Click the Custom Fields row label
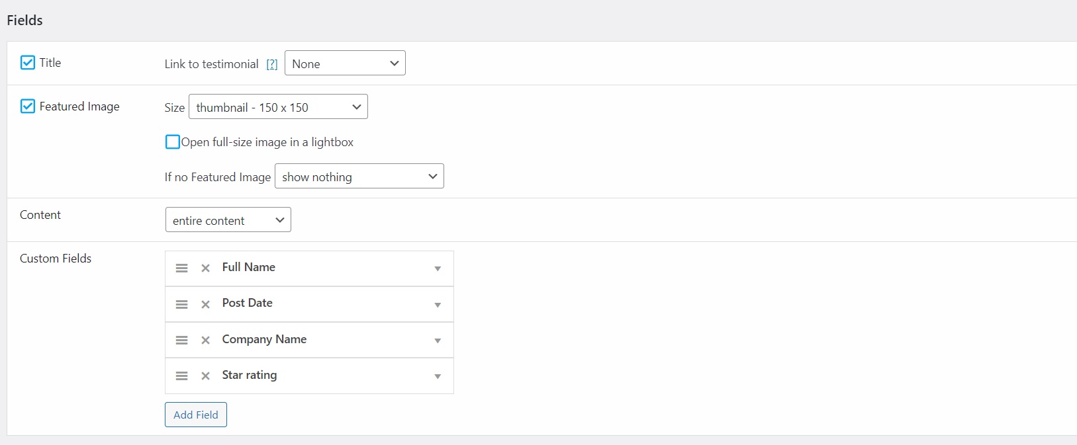This screenshot has width=1077, height=445. (x=56, y=259)
